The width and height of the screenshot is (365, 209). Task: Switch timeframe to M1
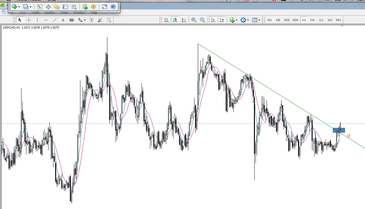270,20
